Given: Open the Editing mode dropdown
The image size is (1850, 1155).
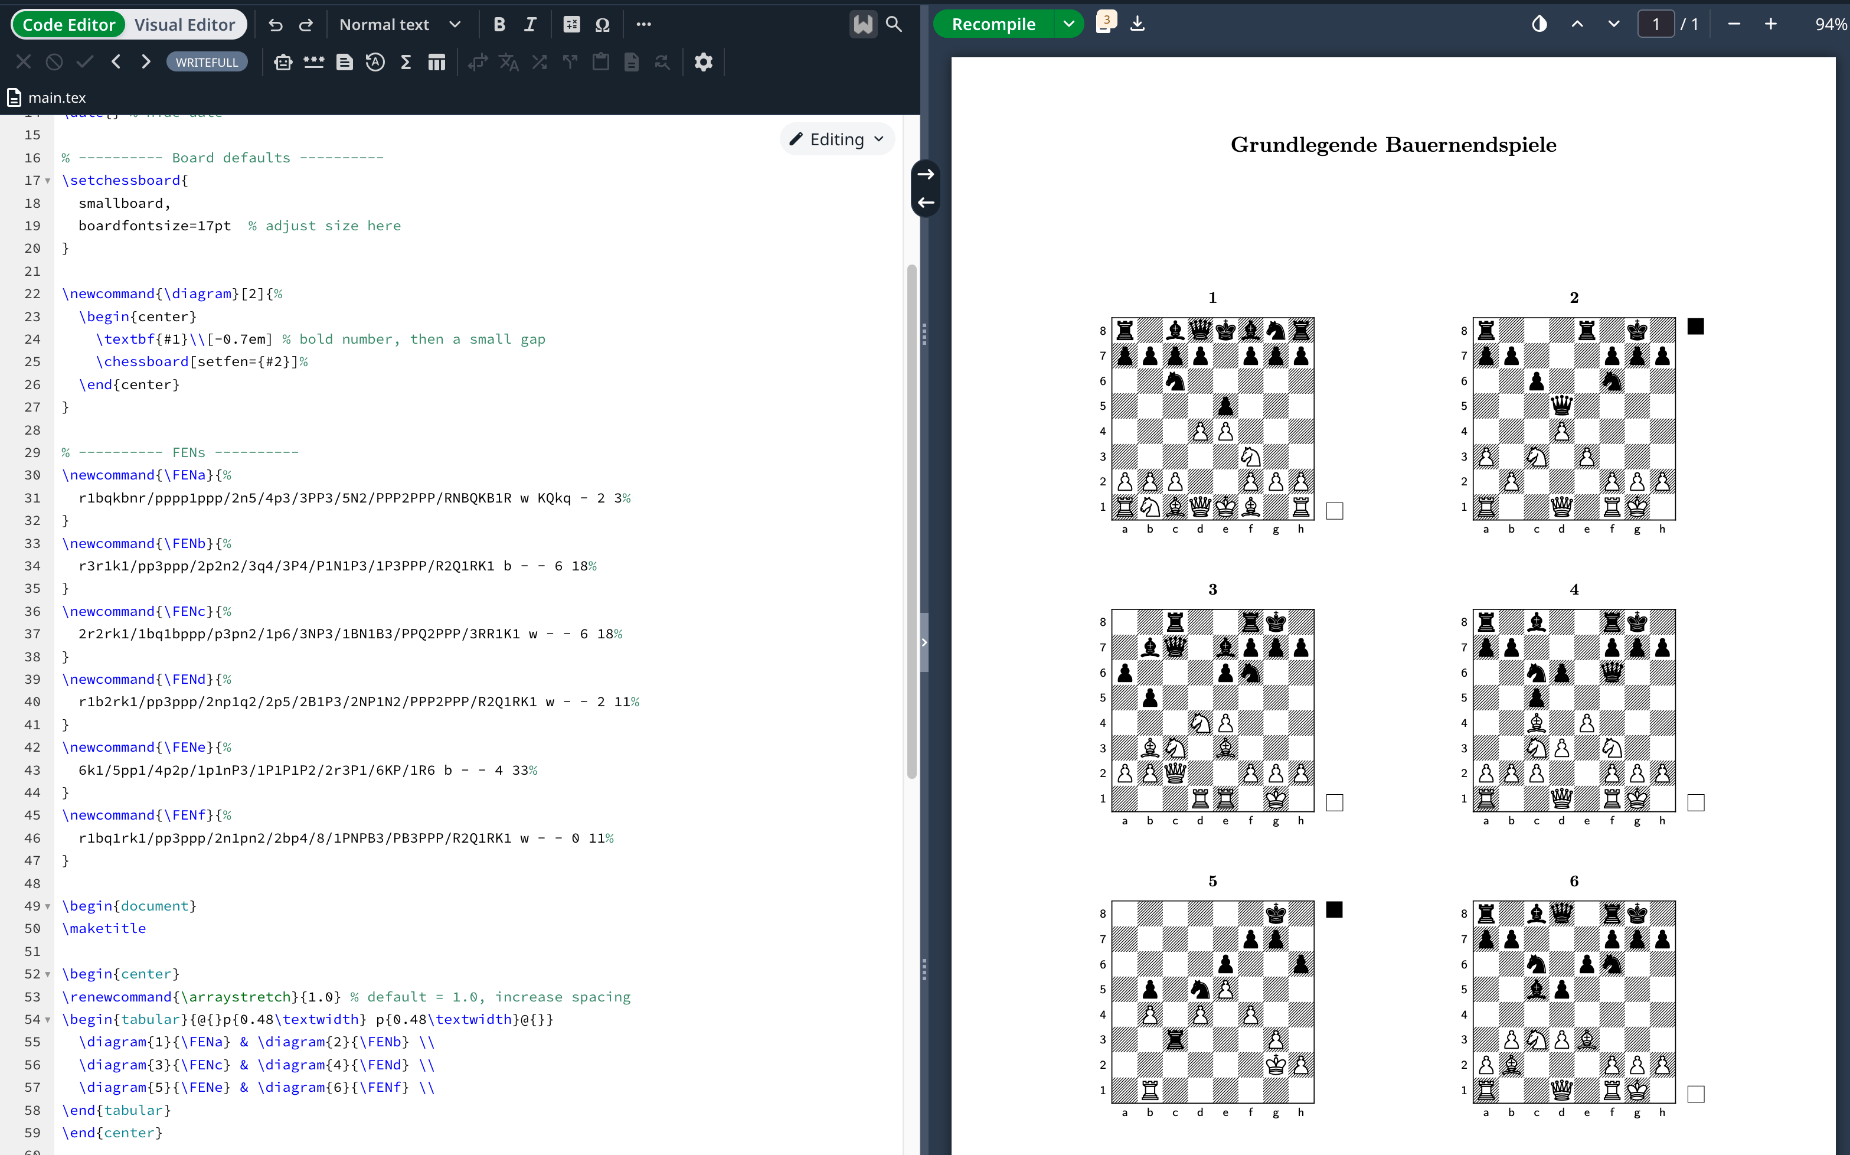Looking at the screenshot, I should [838, 139].
